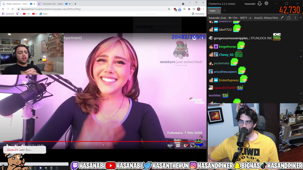The height and width of the screenshot is (170, 303).
Task: Open the media controls icon in Chrome
Action: pyautogui.click(x=194, y=9)
